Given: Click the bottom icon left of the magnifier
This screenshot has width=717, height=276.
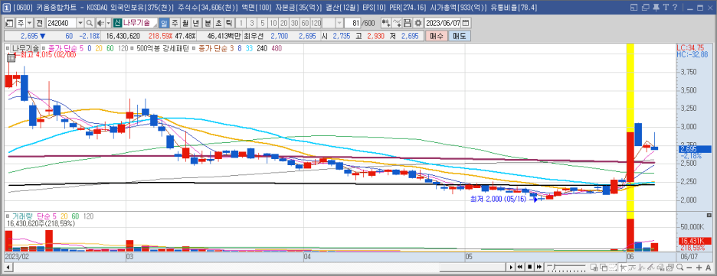Looking at the screenshot, I should tap(670, 268).
